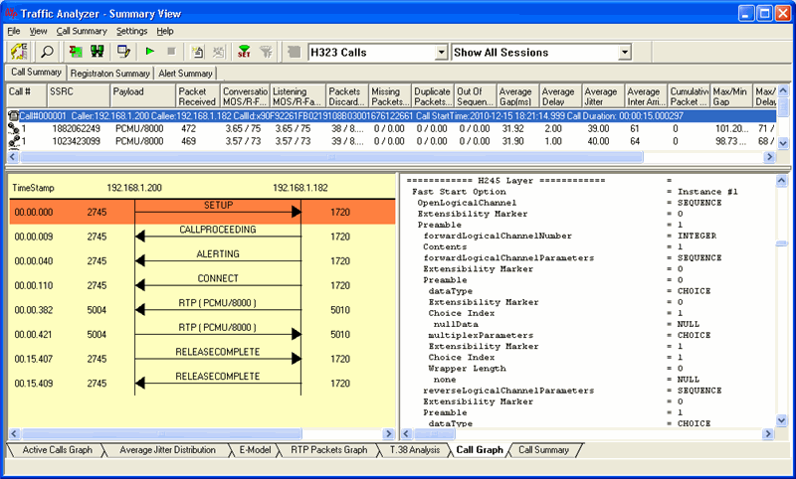Click the grey icon left of H323 Calls
Screen dimensions: 796x479
coord(294,52)
